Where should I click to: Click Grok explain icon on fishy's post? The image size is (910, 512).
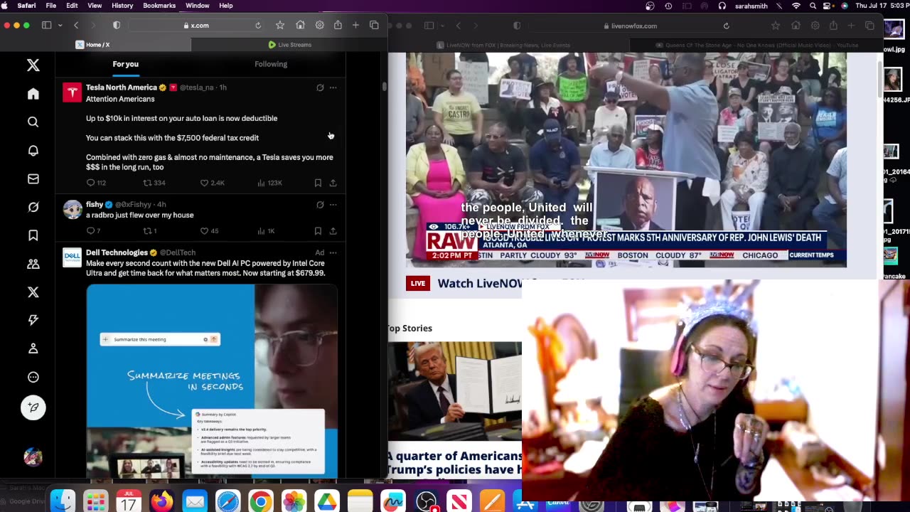click(320, 205)
